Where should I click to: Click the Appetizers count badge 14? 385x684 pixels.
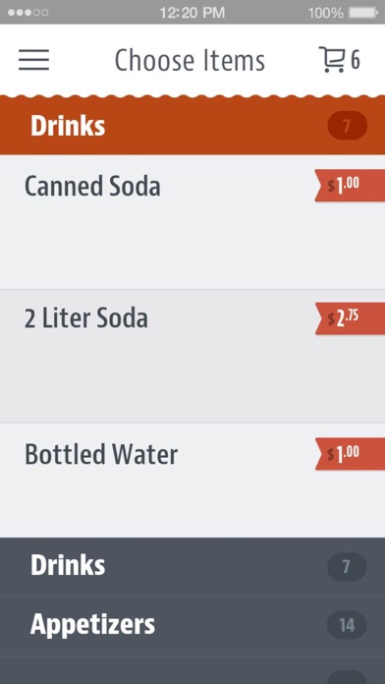[347, 625]
